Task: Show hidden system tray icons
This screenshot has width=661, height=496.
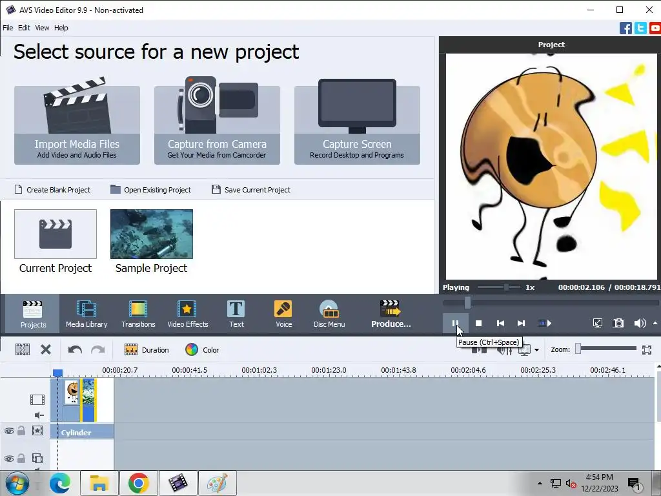Action: point(540,483)
